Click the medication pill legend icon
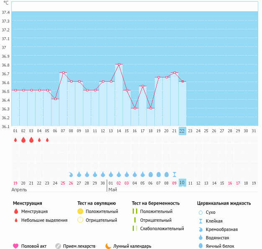Viewport: 262px width, 249px height. point(58,246)
